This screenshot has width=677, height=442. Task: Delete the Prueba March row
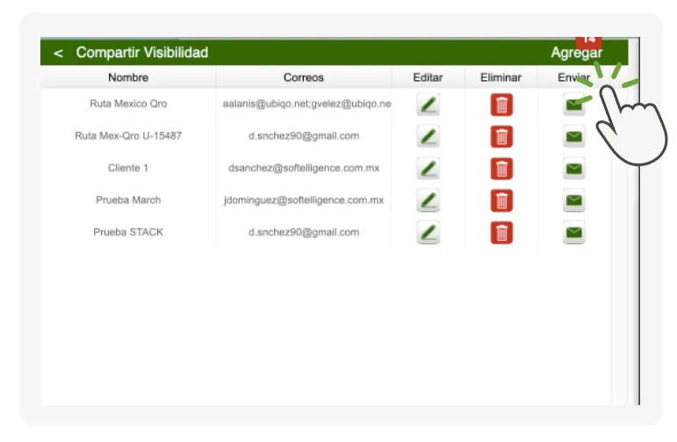click(x=501, y=200)
